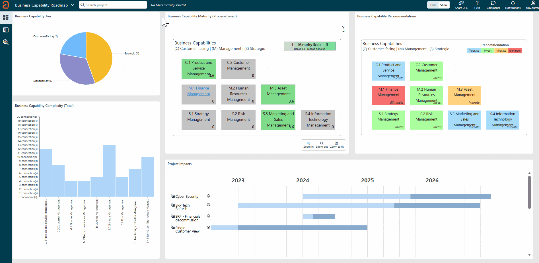This screenshot has height=263, width=539.
Task: Click the amy.durrant user account menu
Action: click(x=532, y=5)
